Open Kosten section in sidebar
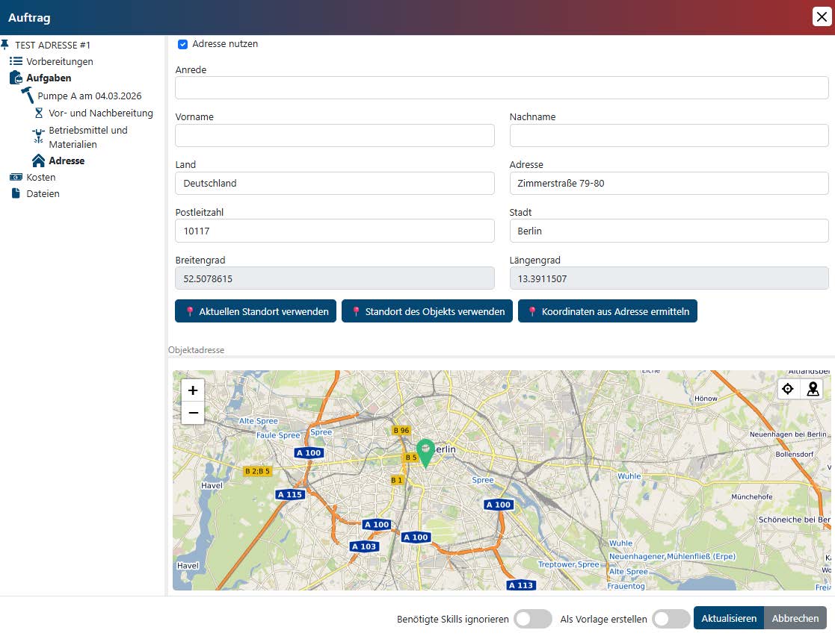835x636 pixels. (40, 178)
